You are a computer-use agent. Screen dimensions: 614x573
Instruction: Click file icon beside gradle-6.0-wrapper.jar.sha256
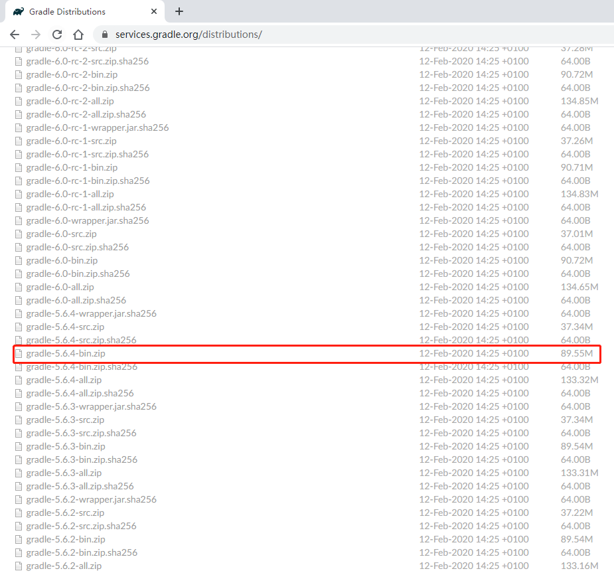(19, 221)
